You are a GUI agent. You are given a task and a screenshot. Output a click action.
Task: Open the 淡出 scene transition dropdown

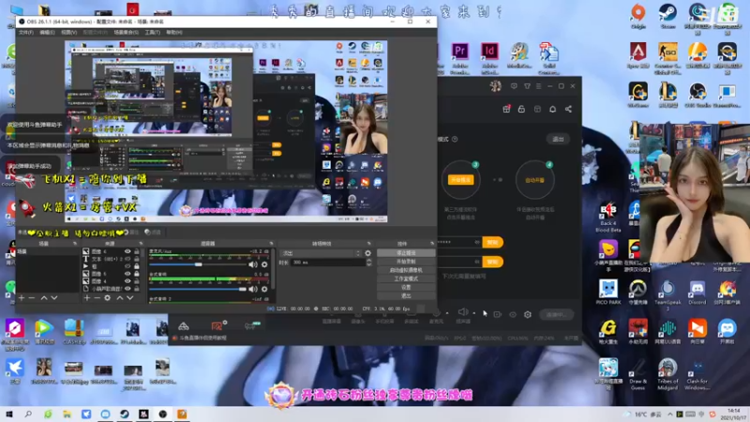click(320, 253)
